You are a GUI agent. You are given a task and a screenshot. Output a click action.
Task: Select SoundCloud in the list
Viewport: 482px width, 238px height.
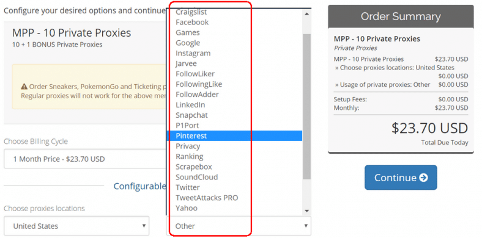pos(234,177)
